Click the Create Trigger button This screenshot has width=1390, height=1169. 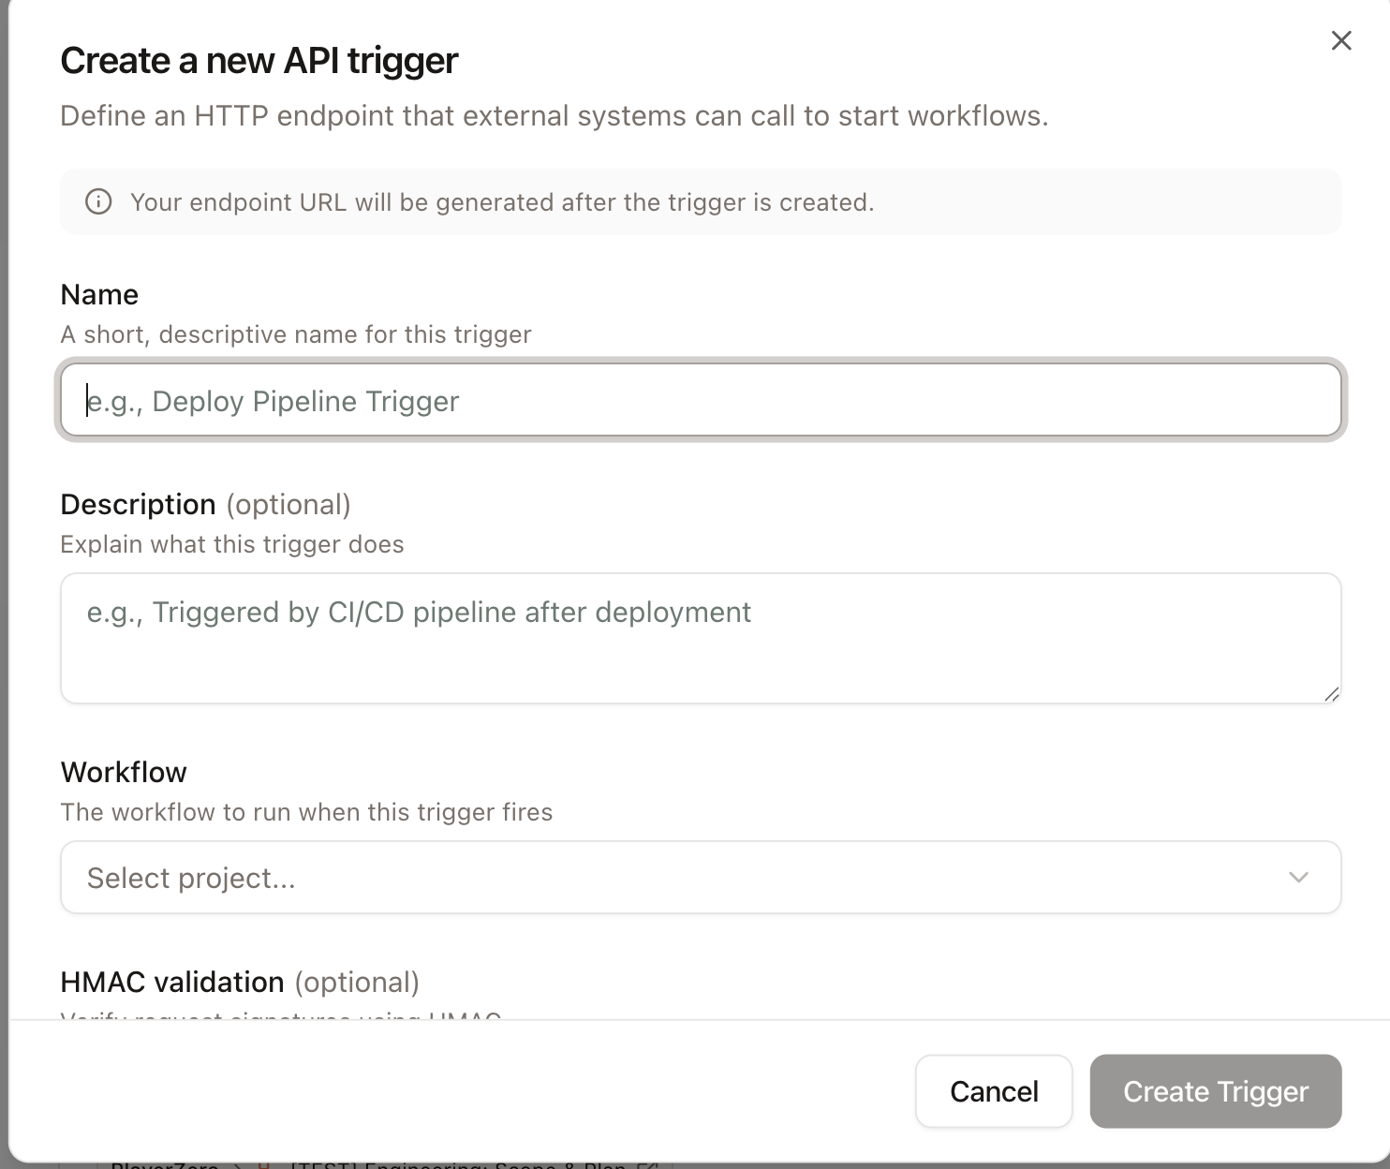pos(1216,1091)
